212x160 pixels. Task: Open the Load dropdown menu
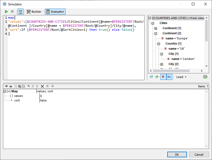181,77
